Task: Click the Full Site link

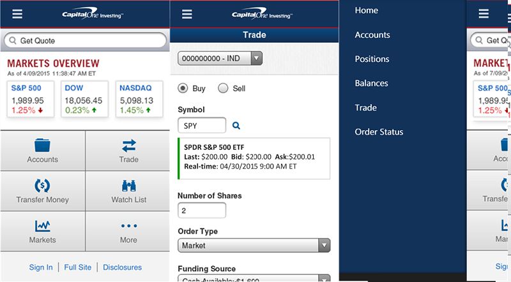Action: [x=77, y=267]
